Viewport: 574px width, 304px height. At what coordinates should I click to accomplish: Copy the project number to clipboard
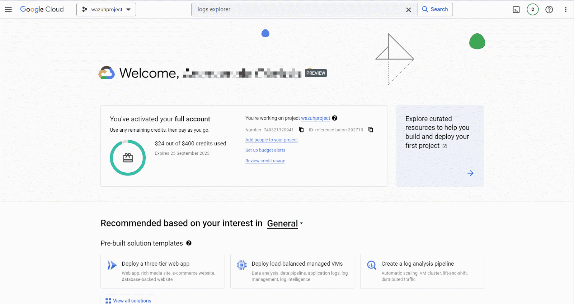click(301, 130)
